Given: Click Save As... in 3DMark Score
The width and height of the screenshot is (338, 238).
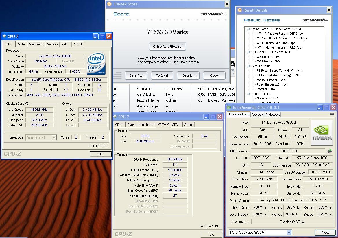Looking at the screenshot, I should pos(137,75).
